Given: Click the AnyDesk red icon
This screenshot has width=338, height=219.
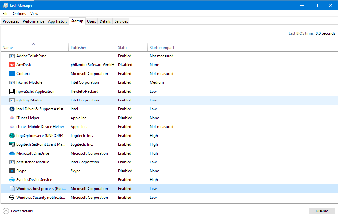Looking at the screenshot, I should coord(12,65).
